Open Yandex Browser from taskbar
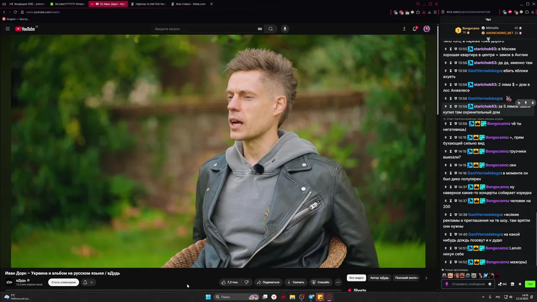The height and width of the screenshot is (302, 537). tap(274, 297)
